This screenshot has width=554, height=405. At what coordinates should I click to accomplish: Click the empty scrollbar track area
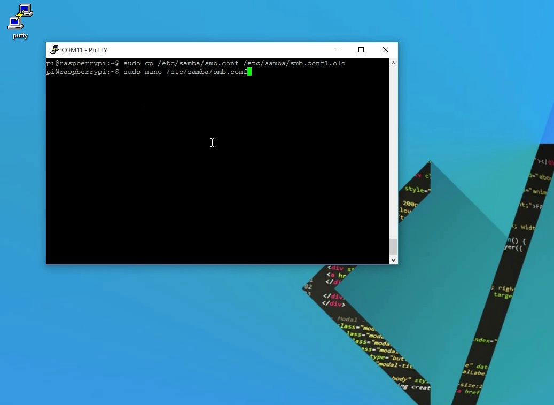coord(393,160)
